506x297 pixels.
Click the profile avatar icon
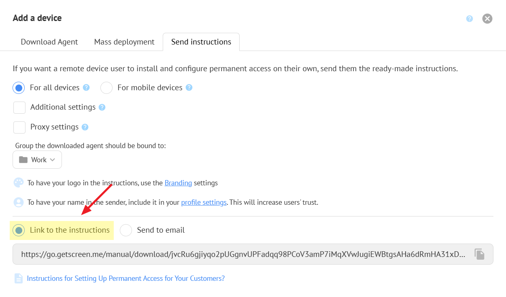(x=19, y=202)
